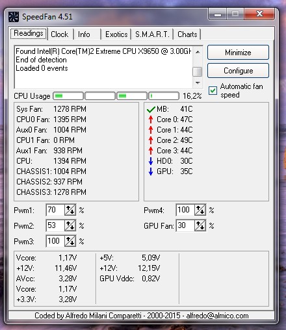Click the red up arrow beside Core 1

151,130
